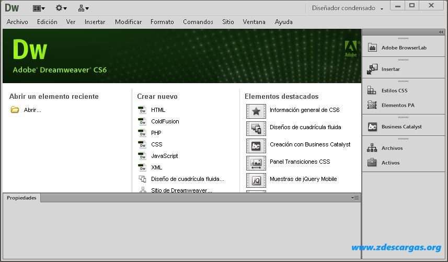448x262 pixels.
Task: Click the Elementos PA panel label
Action: [x=398, y=105]
